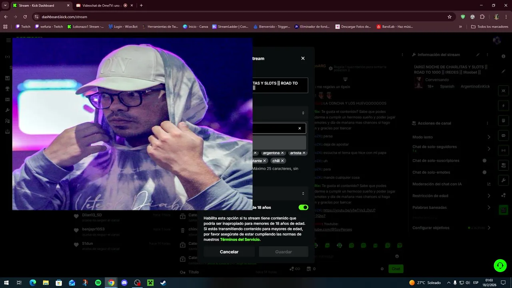Open the hamburger menu in Kick dashboard

(8, 40)
